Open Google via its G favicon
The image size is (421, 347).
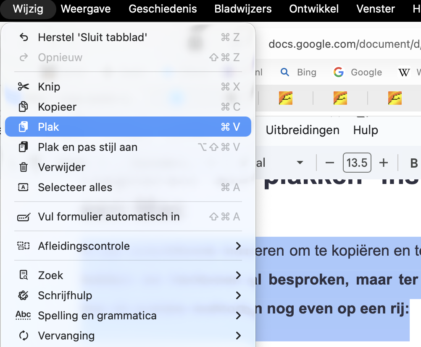(339, 72)
